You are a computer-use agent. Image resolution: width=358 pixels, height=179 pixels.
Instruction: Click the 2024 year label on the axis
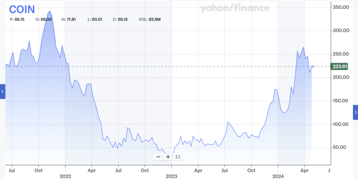pos(278,176)
